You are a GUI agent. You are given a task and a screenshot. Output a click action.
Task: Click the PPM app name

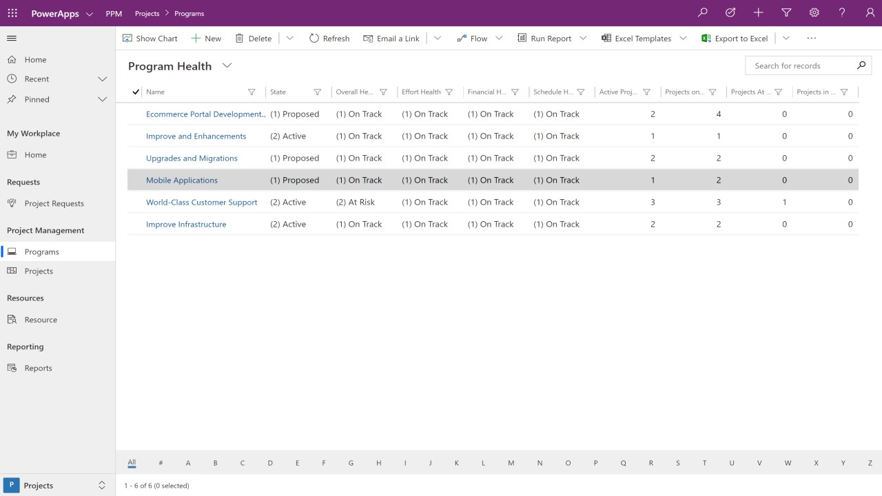coord(114,13)
